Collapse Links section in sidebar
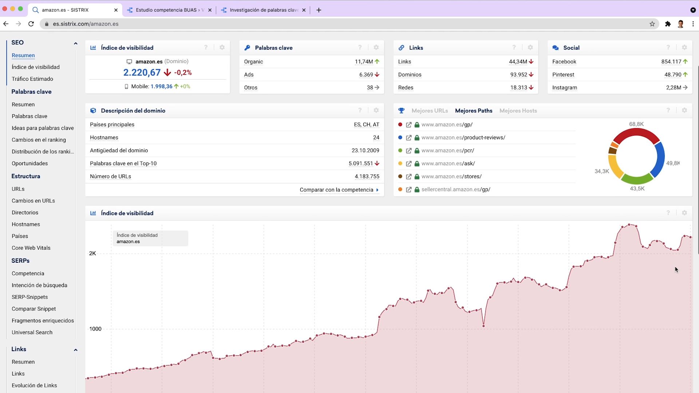This screenshot has height=393, width=699. click(76, 350)
